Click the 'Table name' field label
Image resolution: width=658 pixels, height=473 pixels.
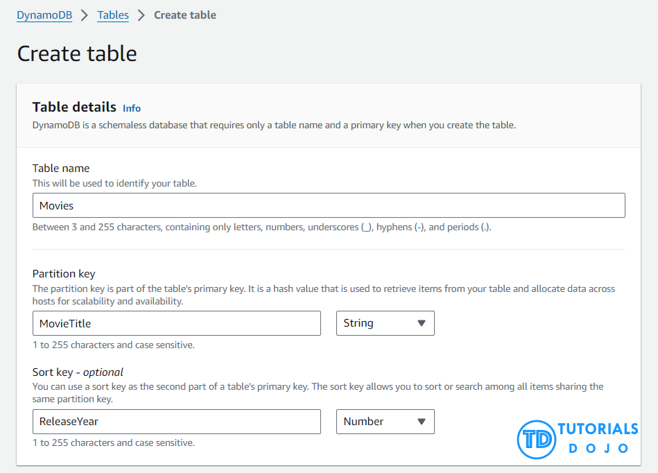[61, 168]
